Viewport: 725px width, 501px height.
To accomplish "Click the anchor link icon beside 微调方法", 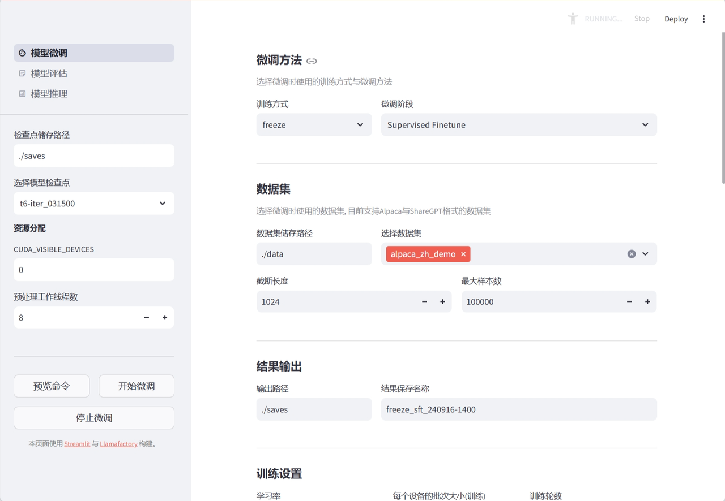I will click(x=312, y=61).
